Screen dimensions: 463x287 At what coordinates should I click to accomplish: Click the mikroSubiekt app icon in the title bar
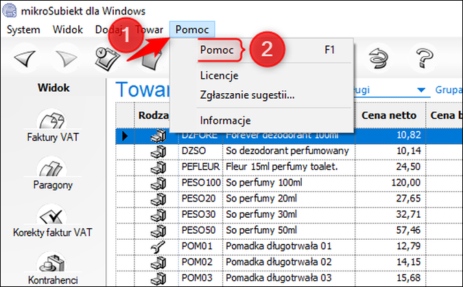tap(10, 11)
